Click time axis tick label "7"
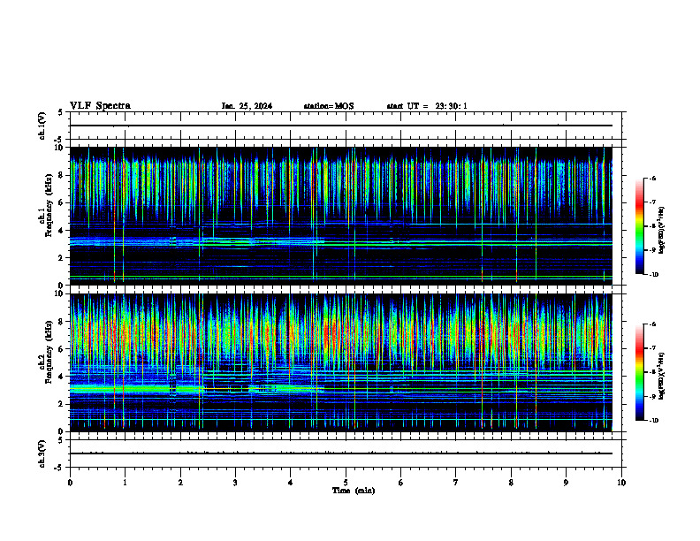 [x=456, y=483]
